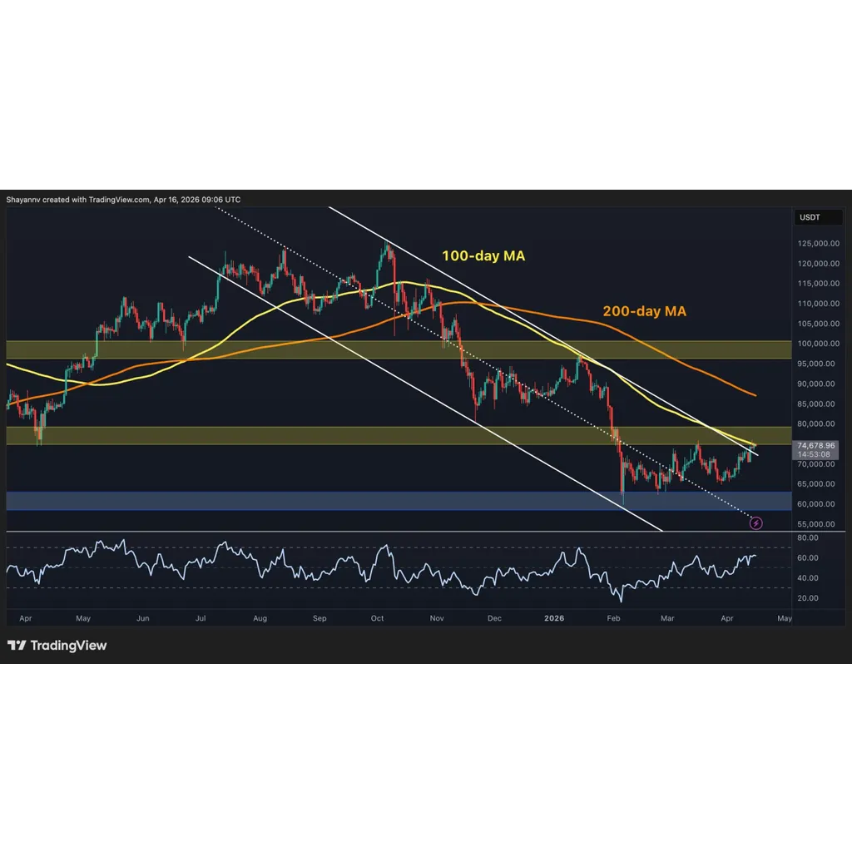Viewport: 852px width, 852px height.
Task: Click the 80,000.00 price axis label
Action: [815, 424]
